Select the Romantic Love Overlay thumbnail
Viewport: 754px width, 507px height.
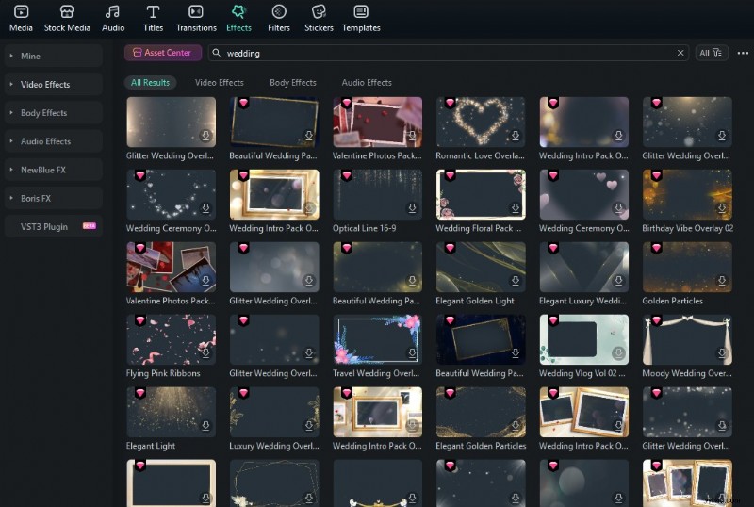[x=480, y=122]
